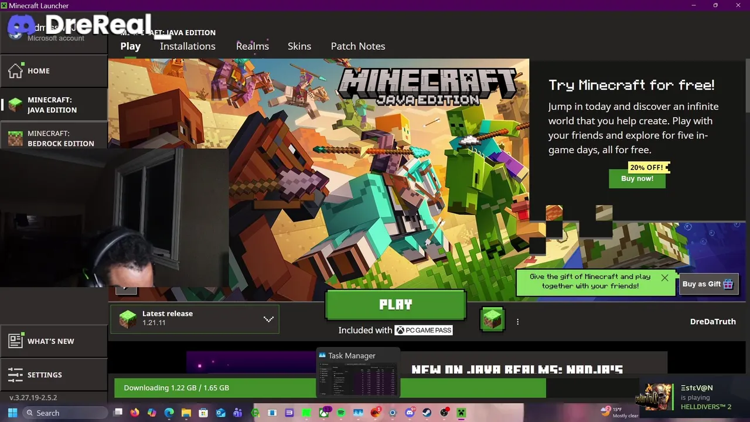Click the Minecraft Launcher taskbar icon

point(461,413)
